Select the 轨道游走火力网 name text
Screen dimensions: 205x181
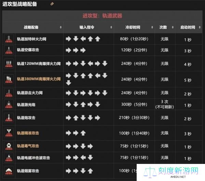tap(30, 93)
